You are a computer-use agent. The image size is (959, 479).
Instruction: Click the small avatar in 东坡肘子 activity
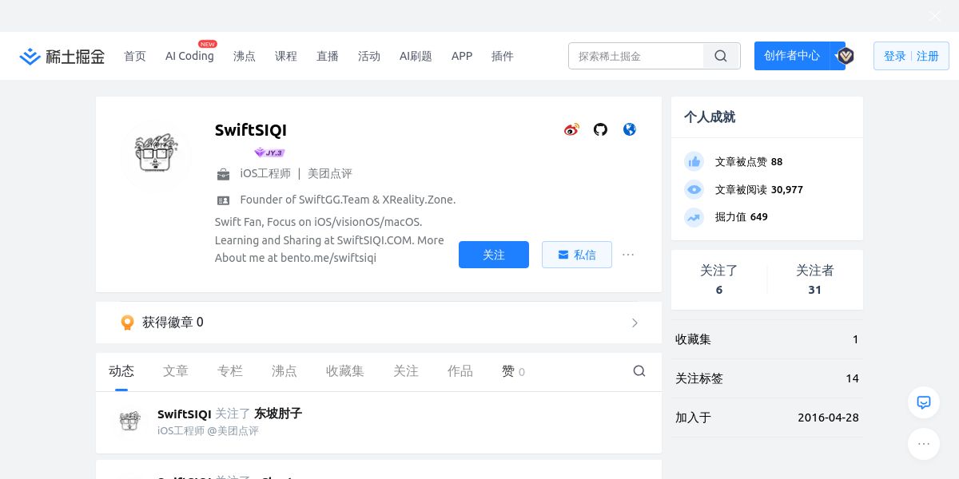click(x=129, y=421)
